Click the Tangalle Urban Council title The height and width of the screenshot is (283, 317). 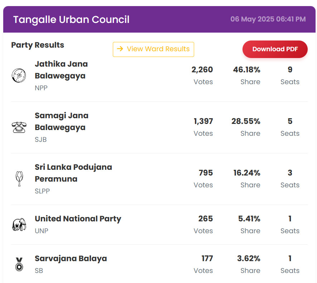pos(71,20)
